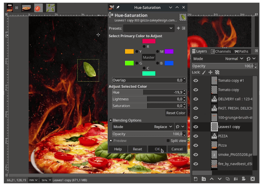Reset blending mode to default in Blending Options
Viewport: 263px width, 186px height.
[x=178, y=127]
